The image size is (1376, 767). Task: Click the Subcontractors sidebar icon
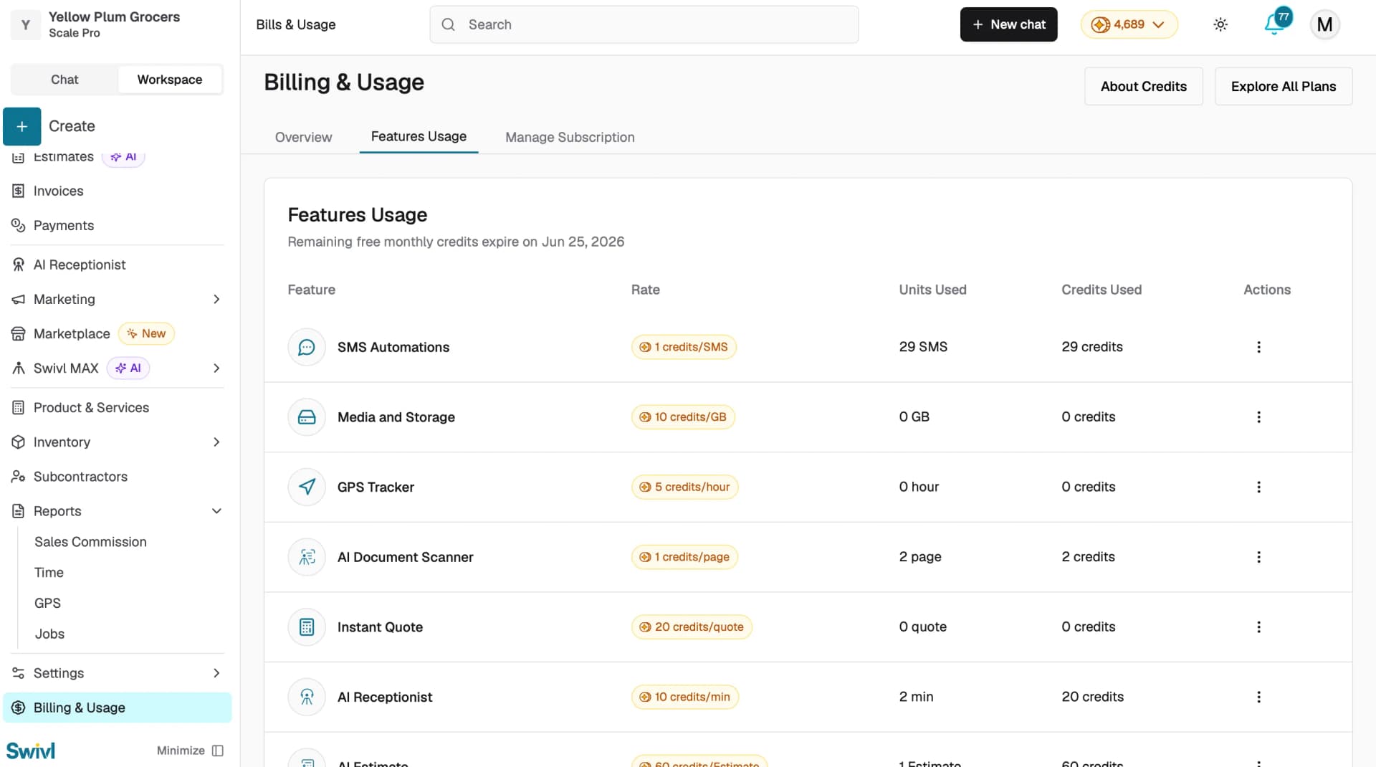[x=19, y=477]
